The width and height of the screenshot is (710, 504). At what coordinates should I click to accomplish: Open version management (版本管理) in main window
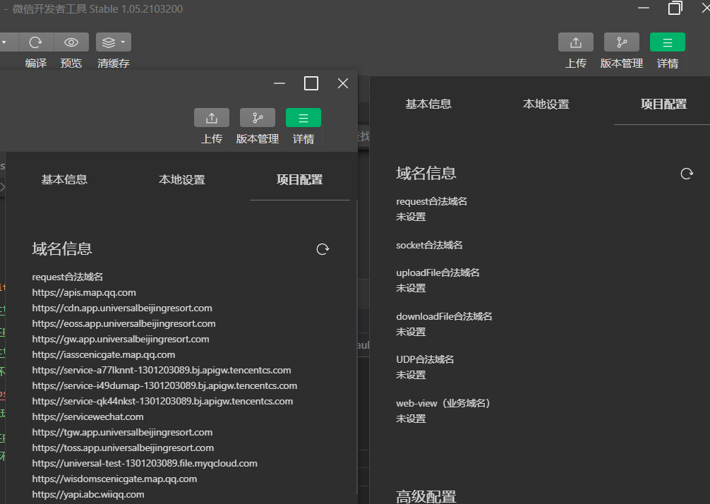(x=622, y=42)
